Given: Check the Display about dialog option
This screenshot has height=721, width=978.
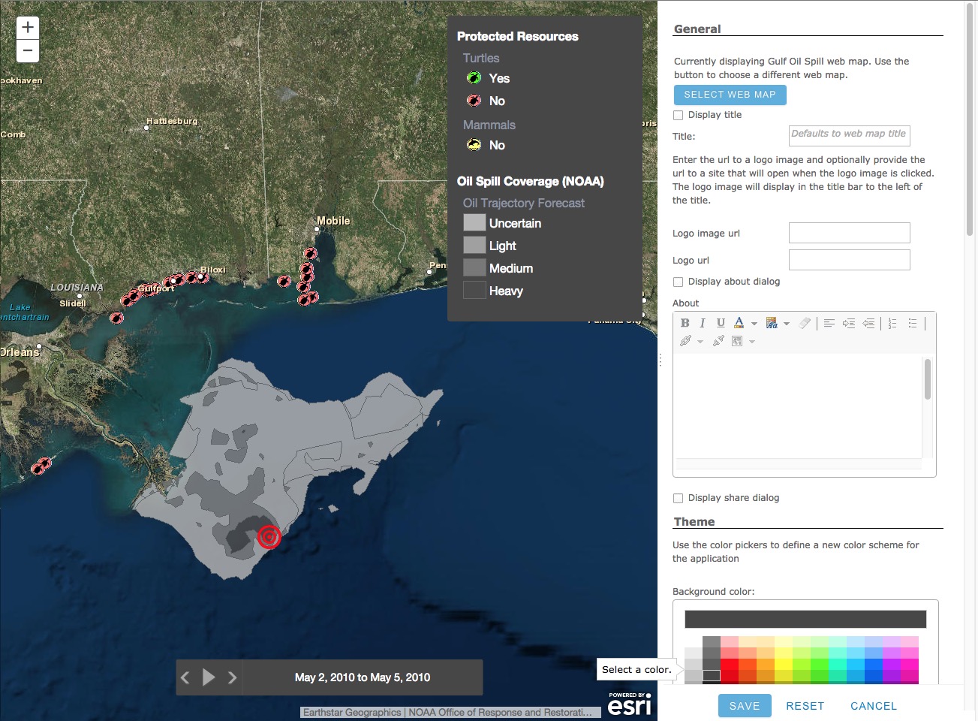Looking at the screenshot, I should (x=679, y=282).
